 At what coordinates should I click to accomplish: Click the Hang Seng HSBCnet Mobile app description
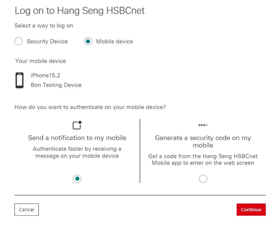203,159
